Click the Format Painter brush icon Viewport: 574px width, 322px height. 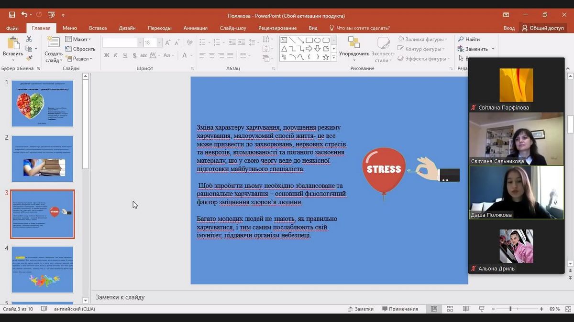click(29, 58)
